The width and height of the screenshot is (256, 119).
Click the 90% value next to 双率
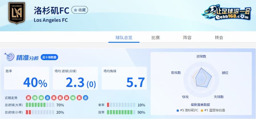point(141,112)
